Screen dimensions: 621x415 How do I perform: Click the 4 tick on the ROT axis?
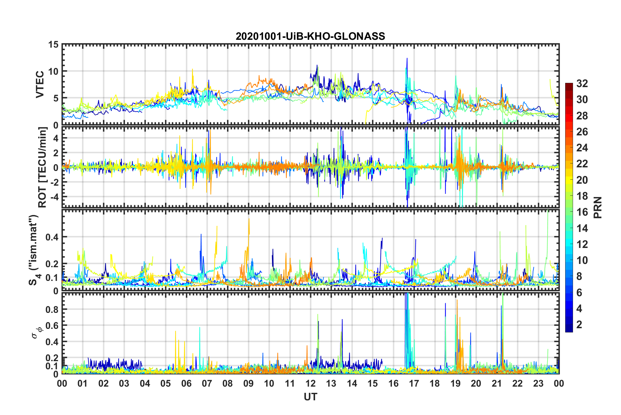(x=56, y=138)
